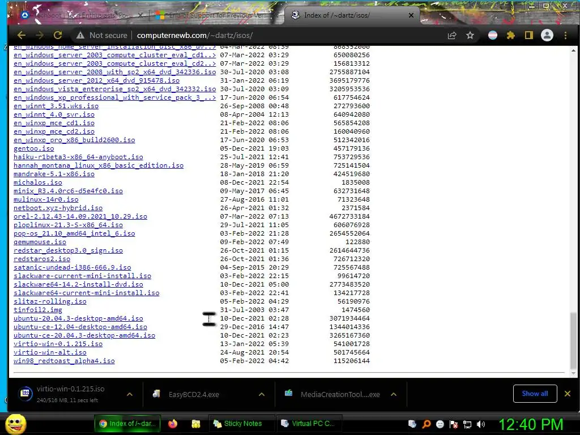Click satanic-undead-i386-666.9.iso link
Screen dimensions: 580x435
pos(72,268)
